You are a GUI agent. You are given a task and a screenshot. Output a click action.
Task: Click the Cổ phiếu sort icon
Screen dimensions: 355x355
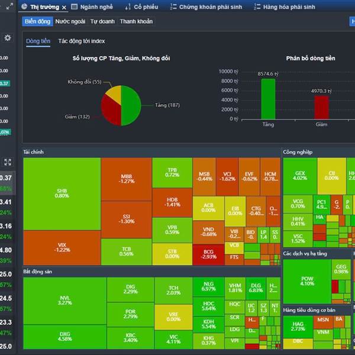tap(128, 7)
